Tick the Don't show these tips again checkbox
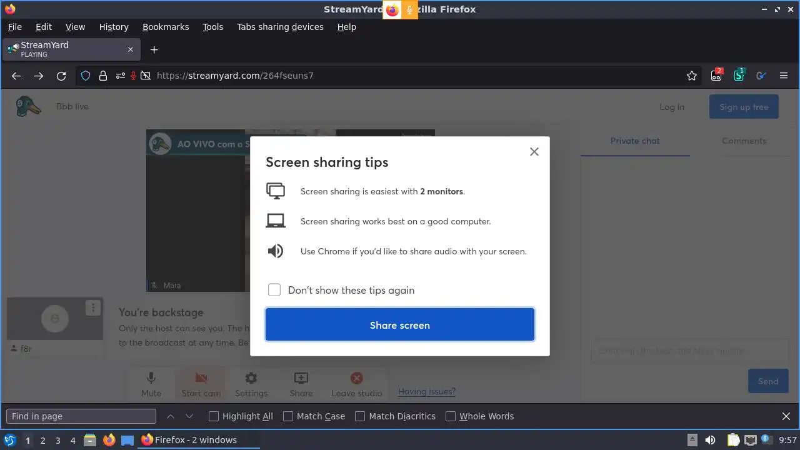Image resolution: width=800 pixels, height=450 pixels. [274, 289]
